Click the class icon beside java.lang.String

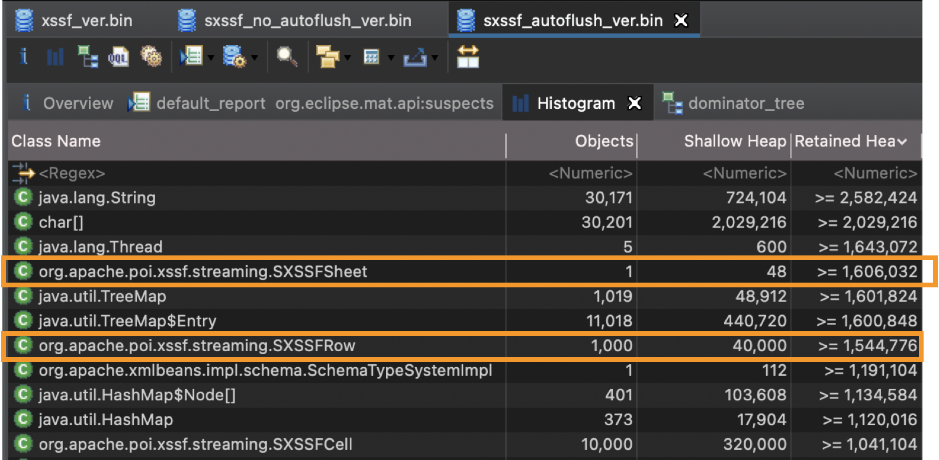click(x=23, y=197)
